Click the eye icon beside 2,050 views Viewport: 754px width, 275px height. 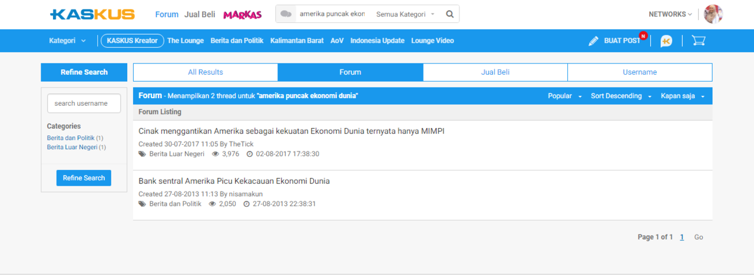(212, 204)
